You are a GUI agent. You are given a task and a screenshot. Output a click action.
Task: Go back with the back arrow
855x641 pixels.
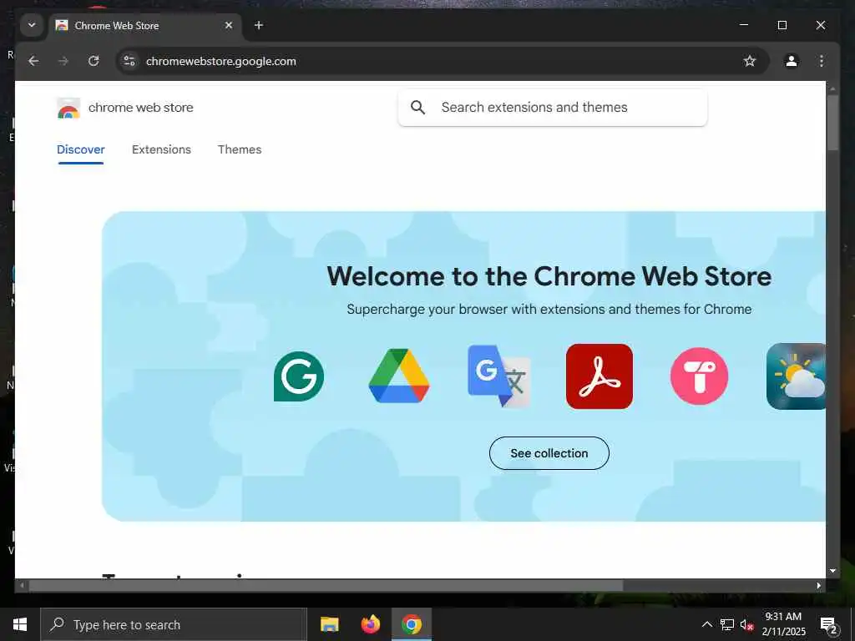coord(33,61)
